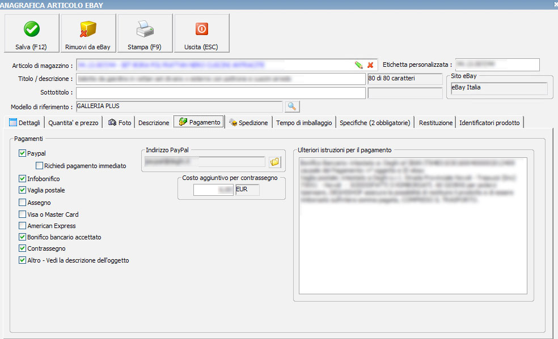Click the Titolo / descrizione field
Screen dimensions: 558x339
pyautogui.click(x=221, y=79)
